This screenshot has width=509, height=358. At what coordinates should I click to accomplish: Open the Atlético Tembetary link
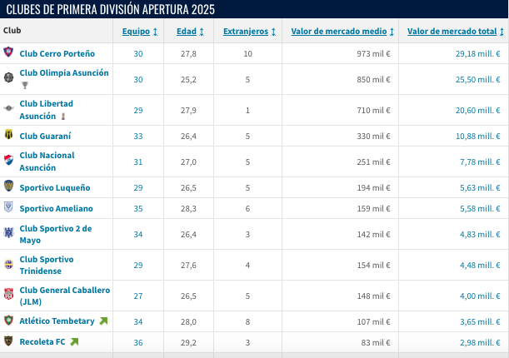[x=57, y=321]
